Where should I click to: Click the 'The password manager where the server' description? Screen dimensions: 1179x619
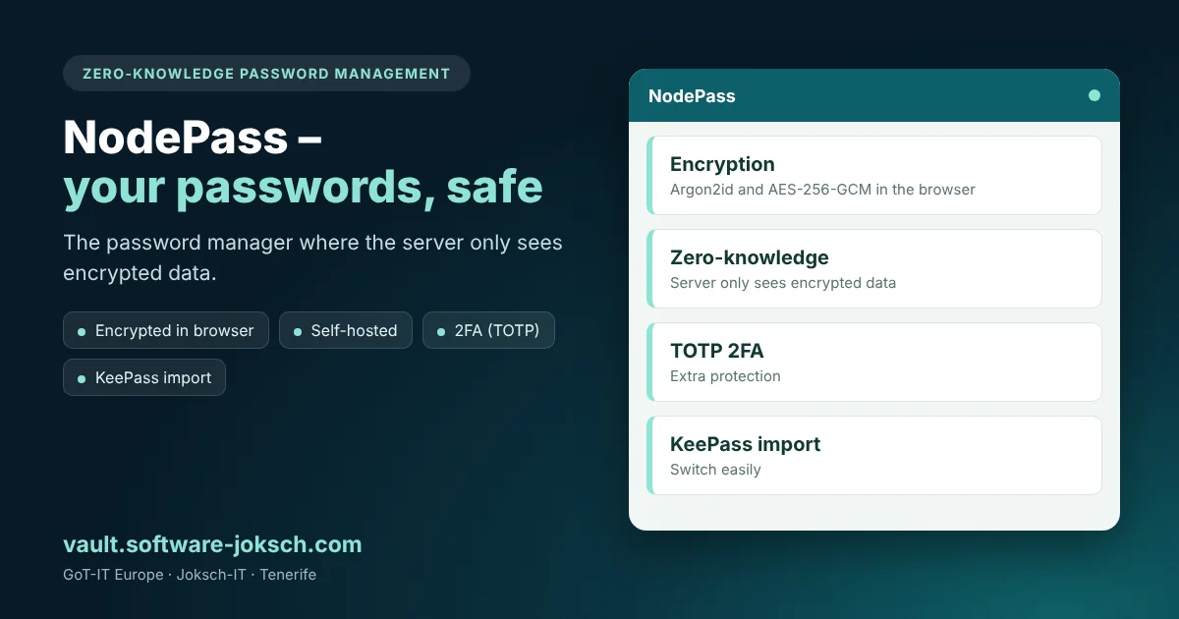(x=312, y=257)
